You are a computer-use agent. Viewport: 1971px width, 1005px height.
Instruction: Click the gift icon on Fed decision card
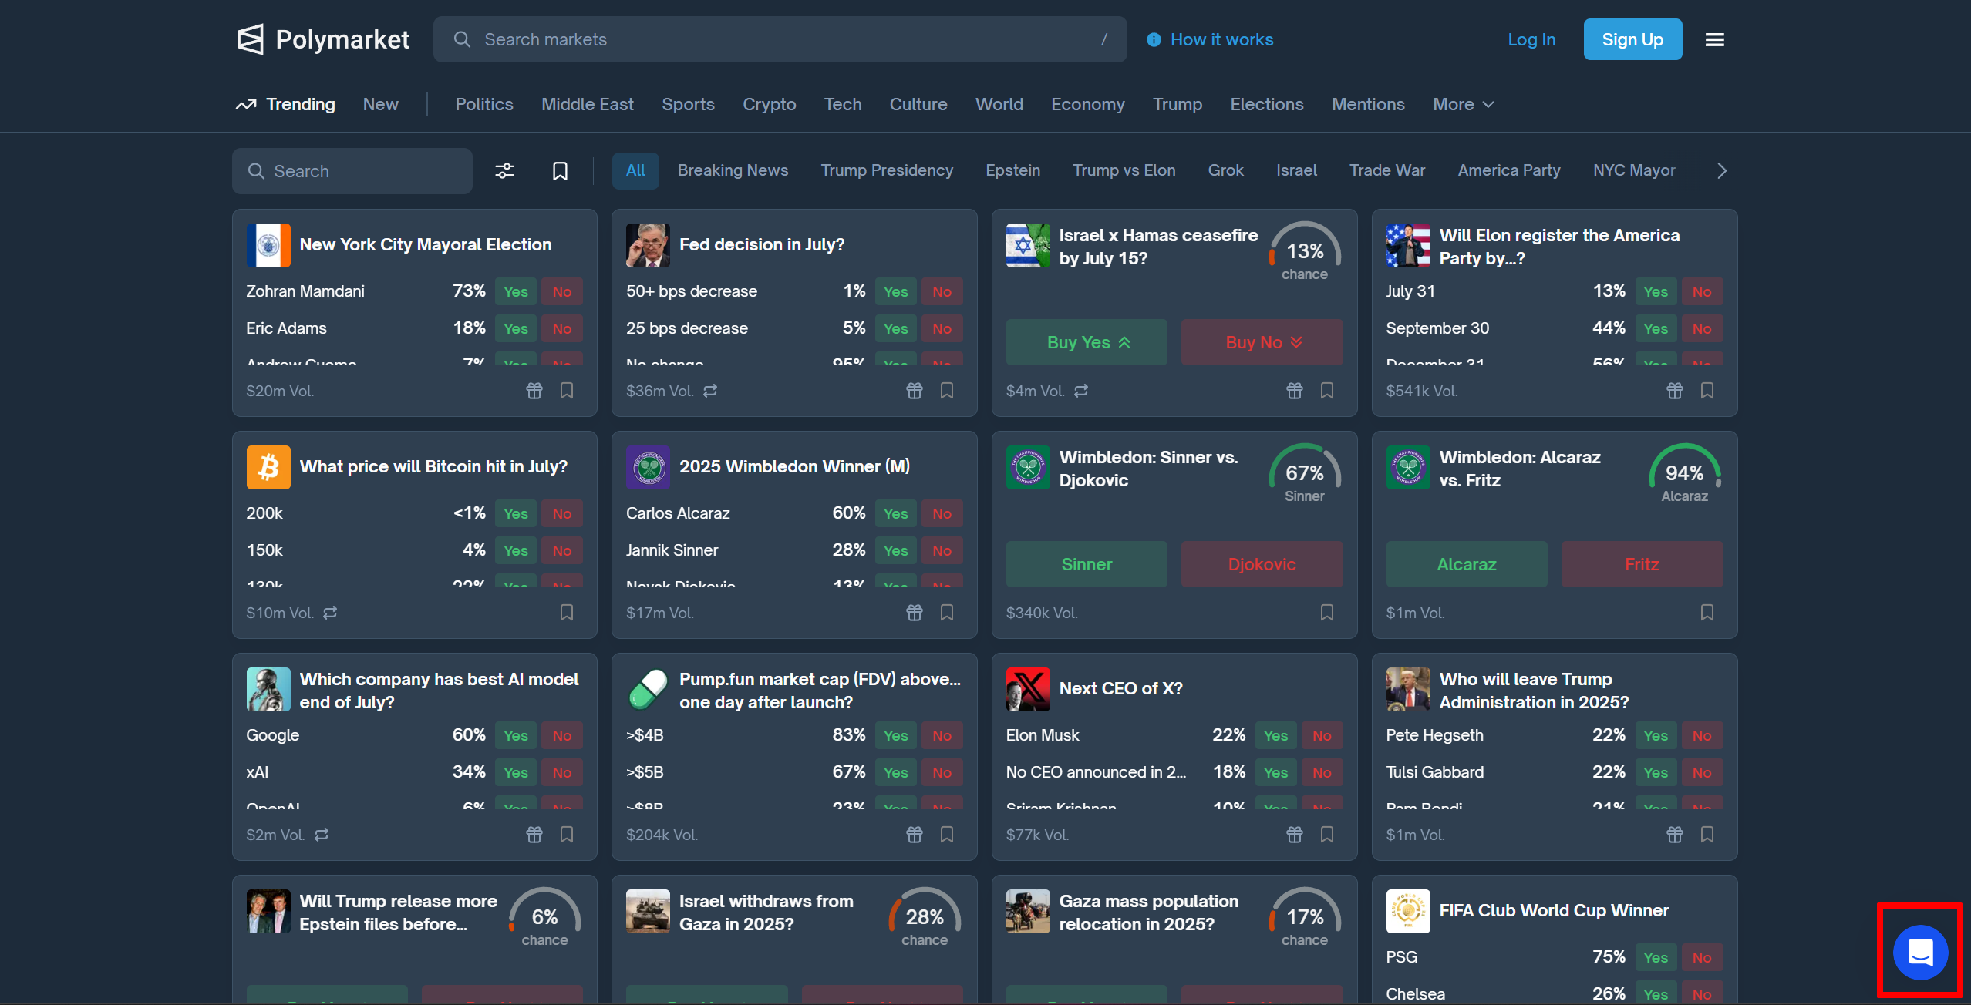914,391
